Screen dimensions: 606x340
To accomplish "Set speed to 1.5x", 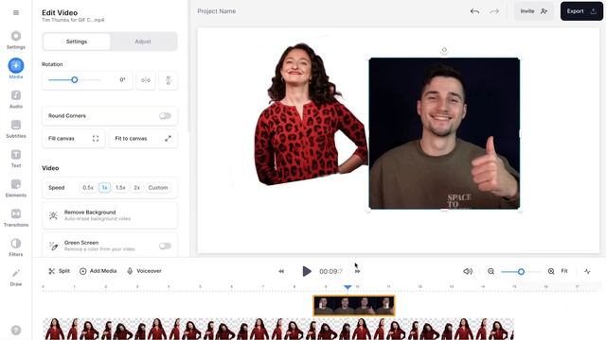I will coord(120,188).
